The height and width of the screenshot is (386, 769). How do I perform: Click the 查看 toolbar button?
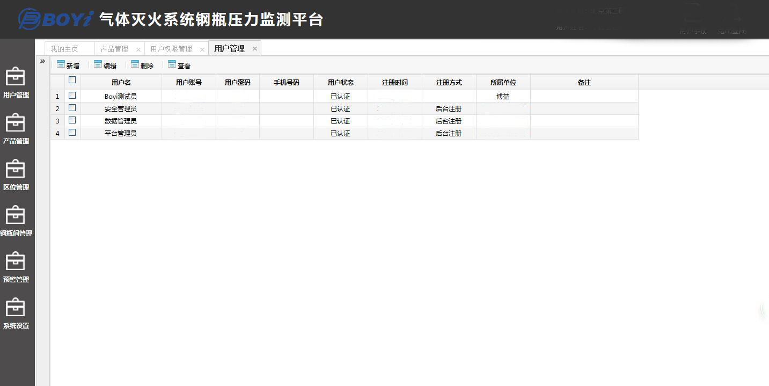pos(179,65)
